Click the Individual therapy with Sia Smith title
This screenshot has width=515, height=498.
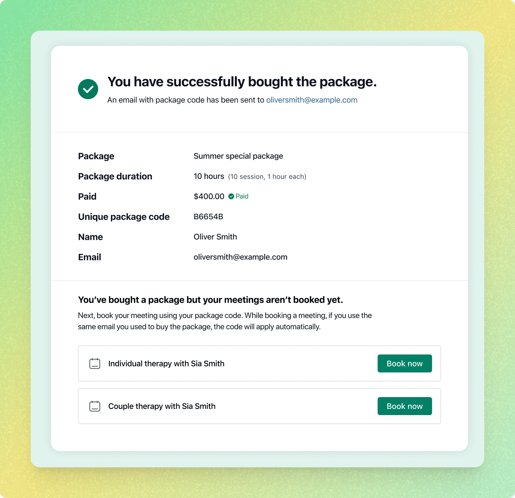coord(166,364)
